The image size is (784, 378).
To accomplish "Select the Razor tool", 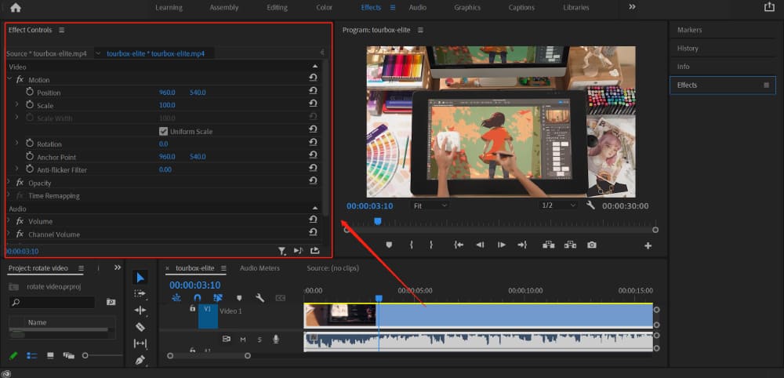I will click(x=140, y=327).
